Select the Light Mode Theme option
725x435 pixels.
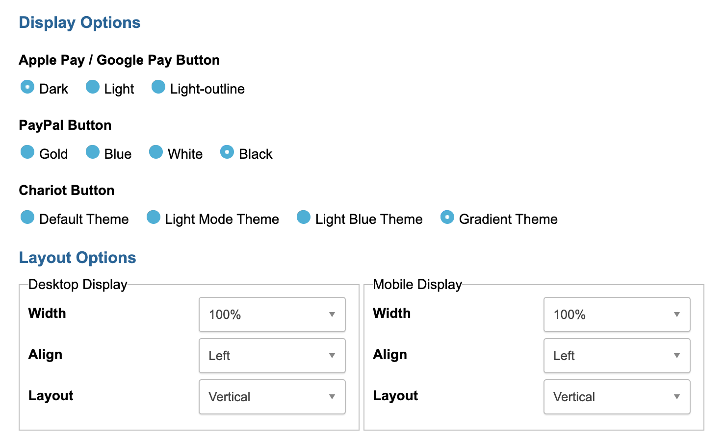point(154,217)
